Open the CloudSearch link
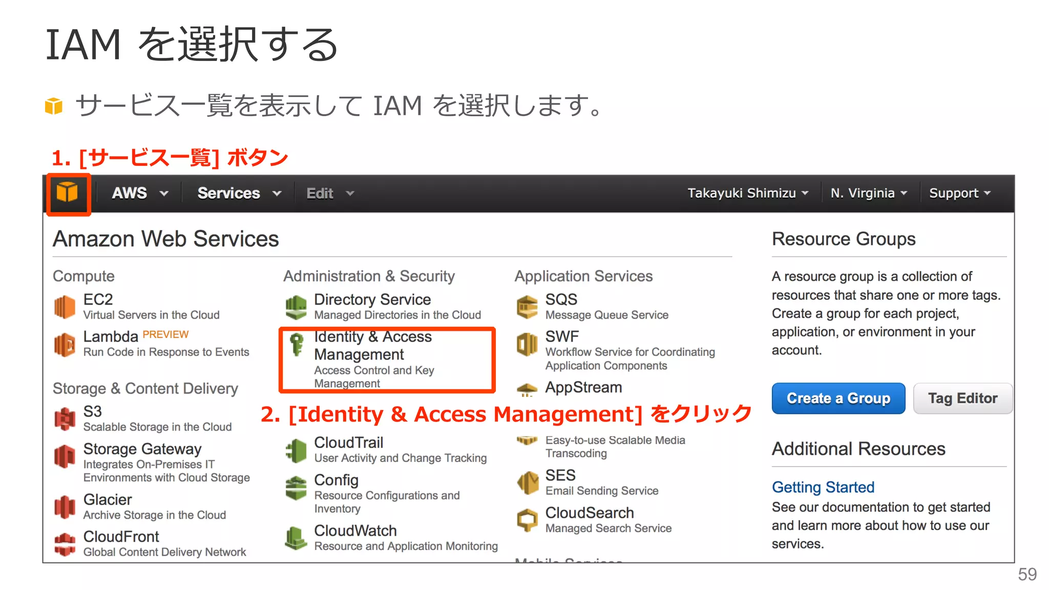Screen dimensions: 1049x590 (590, 513)
